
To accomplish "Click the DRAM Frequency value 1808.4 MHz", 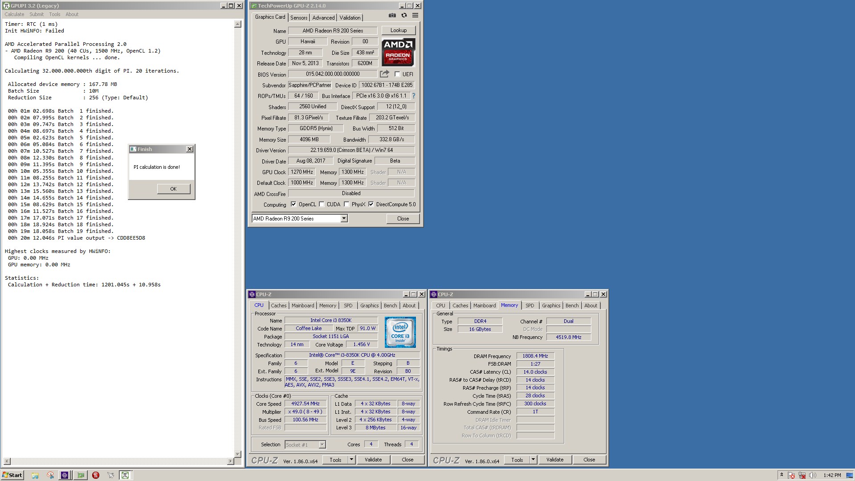I will [x=535, y=356].
